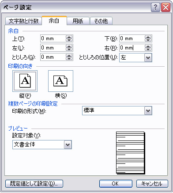This screenshot has width=173, height=193.
Task: Open the 用紙 tab
Action: 78,21
